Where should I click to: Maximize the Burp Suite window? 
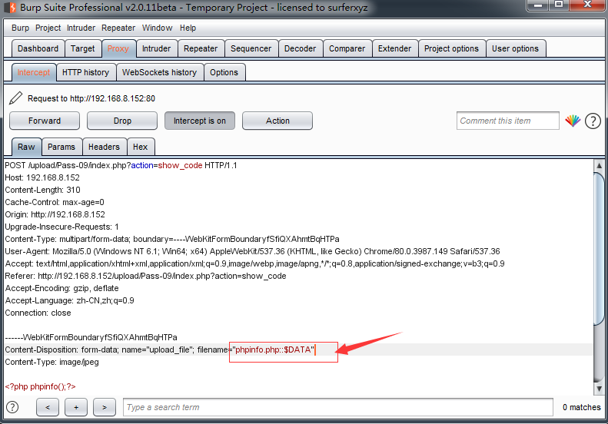coord(558,5)
